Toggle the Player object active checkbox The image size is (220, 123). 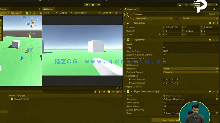point(133,14)
